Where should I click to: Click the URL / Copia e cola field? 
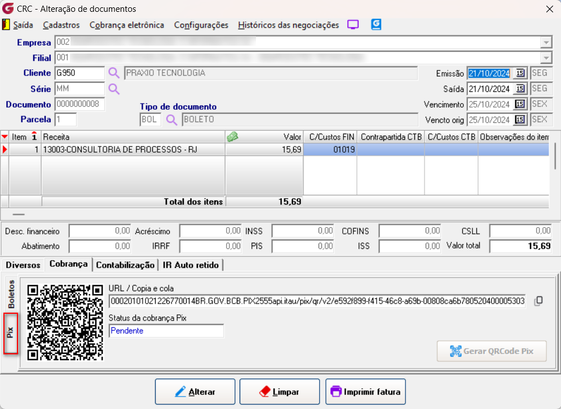tap(317, 301)
